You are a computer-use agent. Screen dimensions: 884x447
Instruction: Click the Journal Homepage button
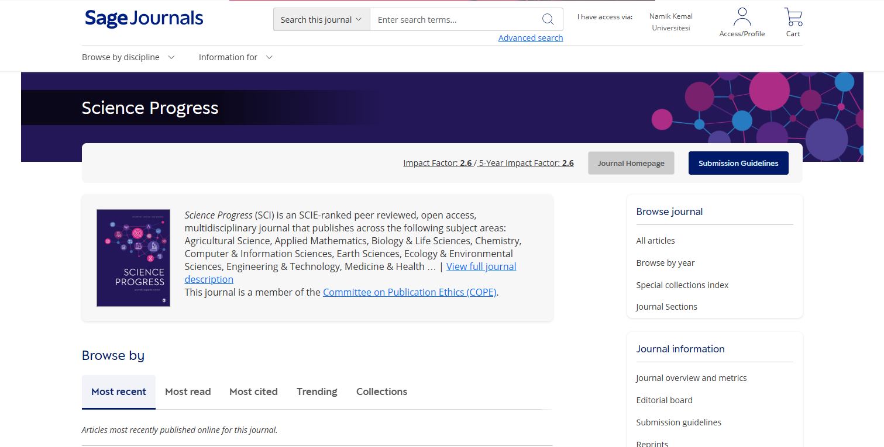tap(631, 163)
